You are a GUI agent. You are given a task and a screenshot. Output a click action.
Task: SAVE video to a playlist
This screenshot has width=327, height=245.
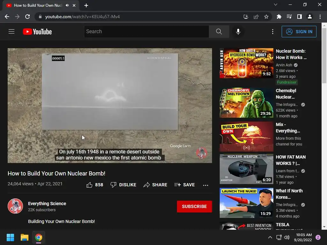point(184,185)
